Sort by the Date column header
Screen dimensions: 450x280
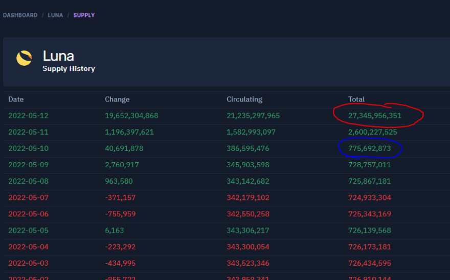coord(16,99)
